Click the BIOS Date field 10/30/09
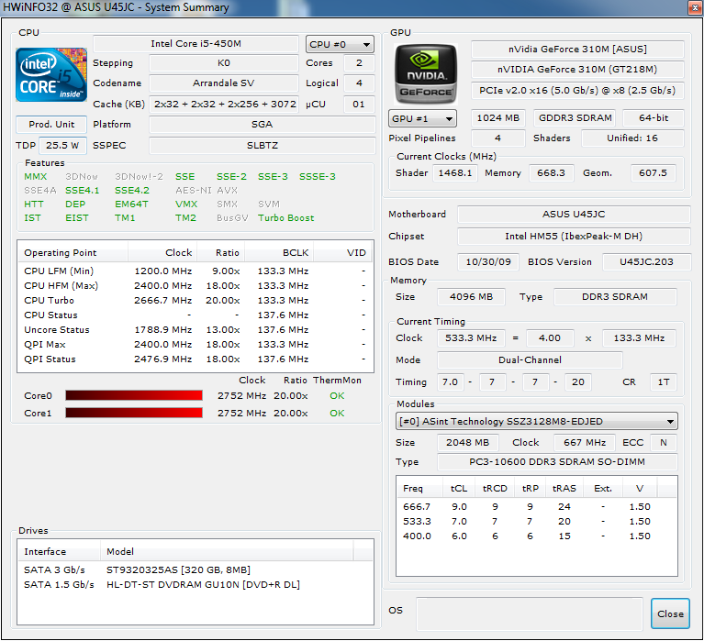The image size is (704, 641). tap(488, 262)
